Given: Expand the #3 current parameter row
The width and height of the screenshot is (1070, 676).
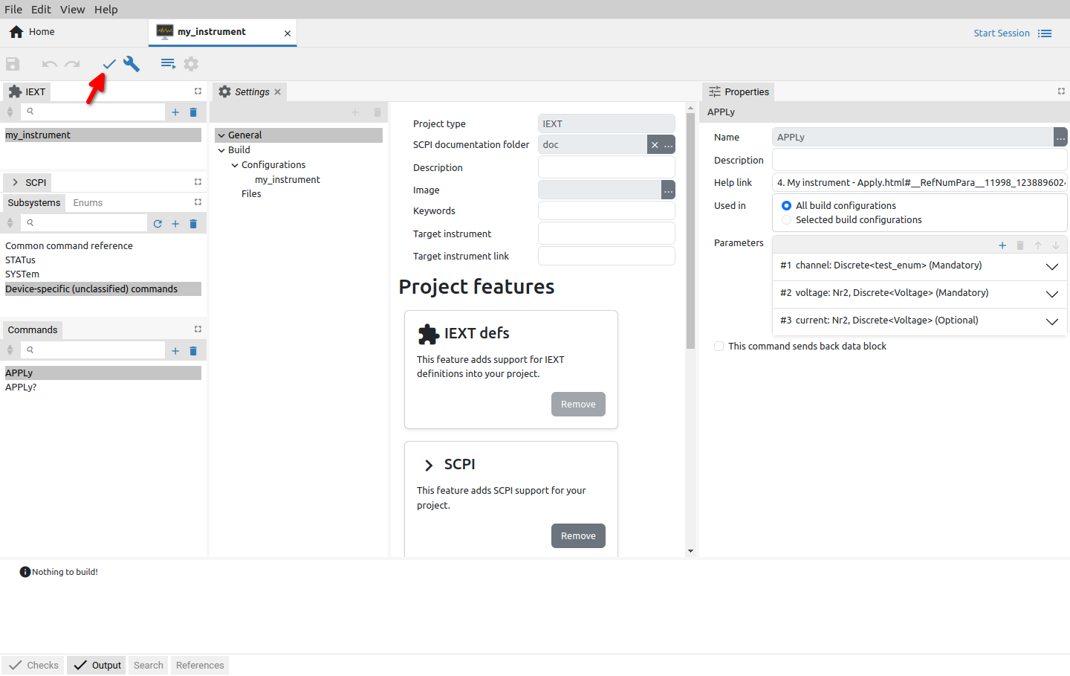Looking at the screenshot, I should point(1051,321).
